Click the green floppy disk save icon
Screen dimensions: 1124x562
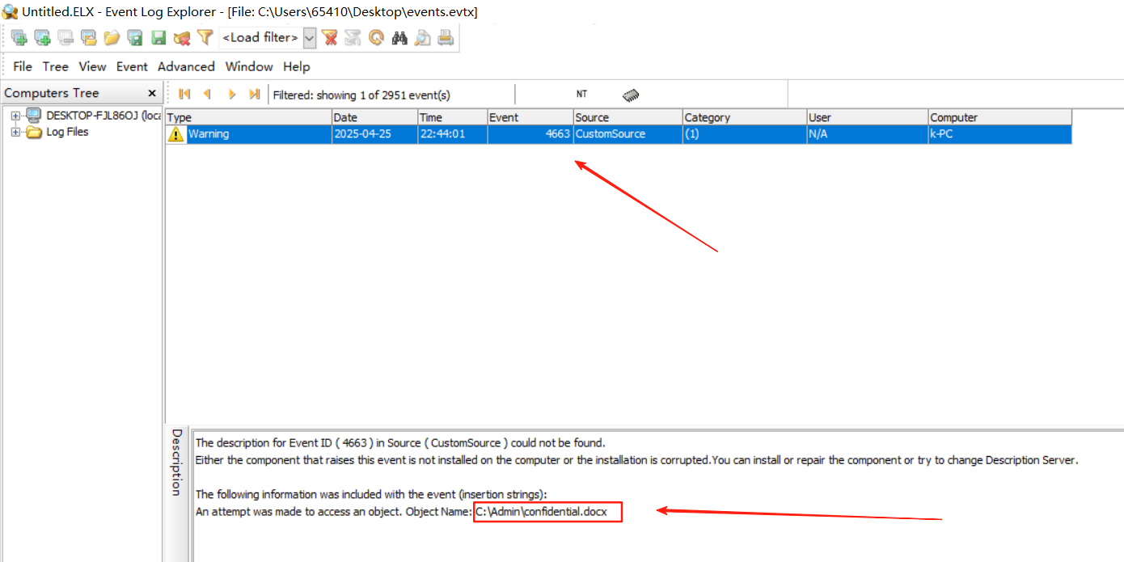tap(158, 37)
